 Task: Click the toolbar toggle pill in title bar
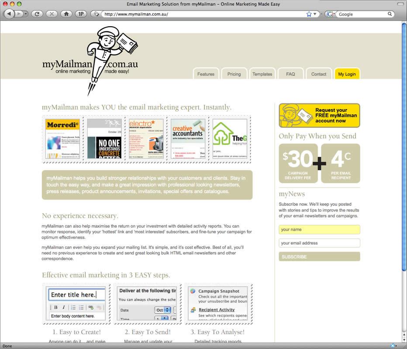(x=400, y=4)
